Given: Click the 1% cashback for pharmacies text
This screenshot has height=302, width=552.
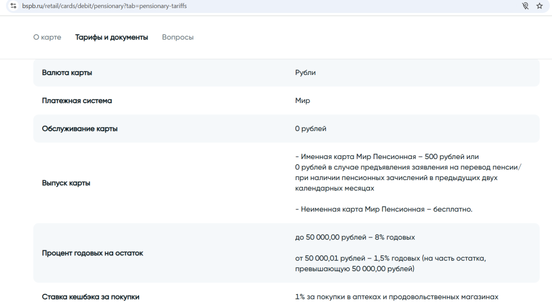Looking at the screenshot, I should pos(396,297).
